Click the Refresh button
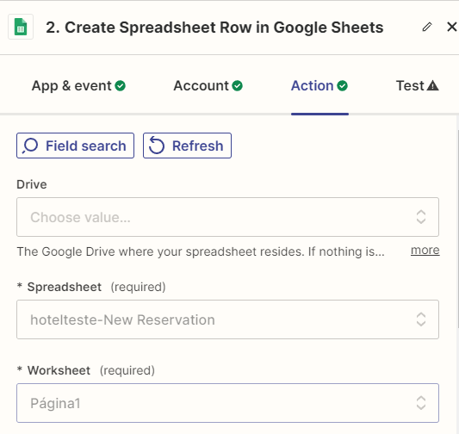 click(187, 146)
